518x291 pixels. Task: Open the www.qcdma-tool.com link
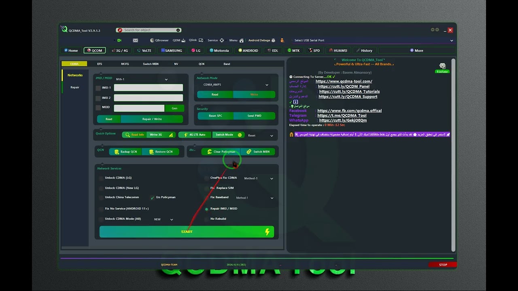(344, 81)
